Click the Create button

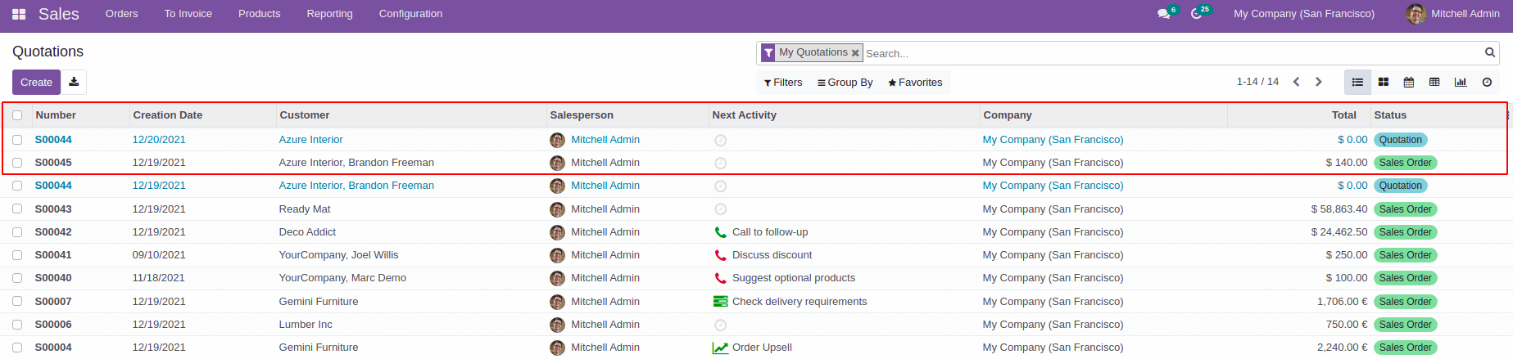click(x=36, y=82)
